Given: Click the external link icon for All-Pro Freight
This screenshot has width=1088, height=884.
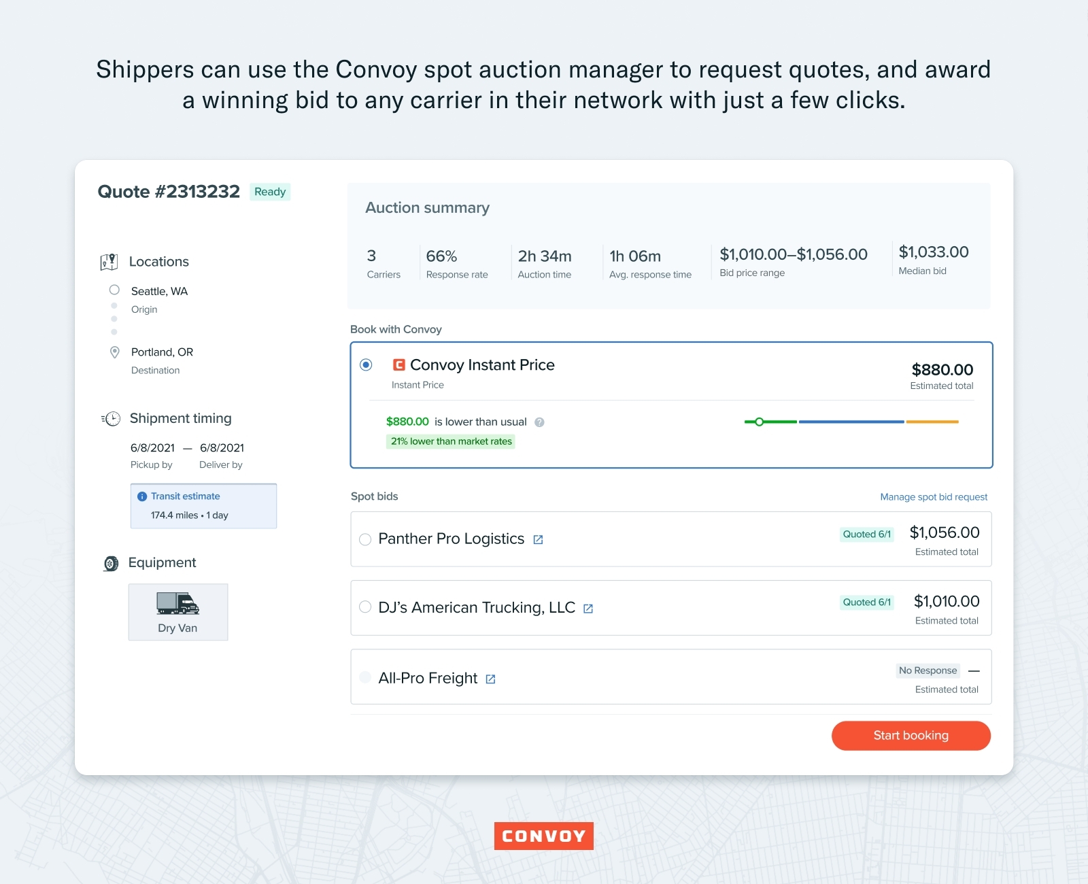Looking at the screenshot, I should pos(491,678).
